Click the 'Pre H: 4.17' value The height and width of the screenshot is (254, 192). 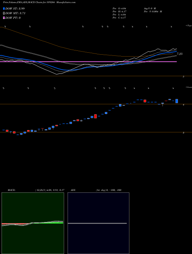pos(119,12)
